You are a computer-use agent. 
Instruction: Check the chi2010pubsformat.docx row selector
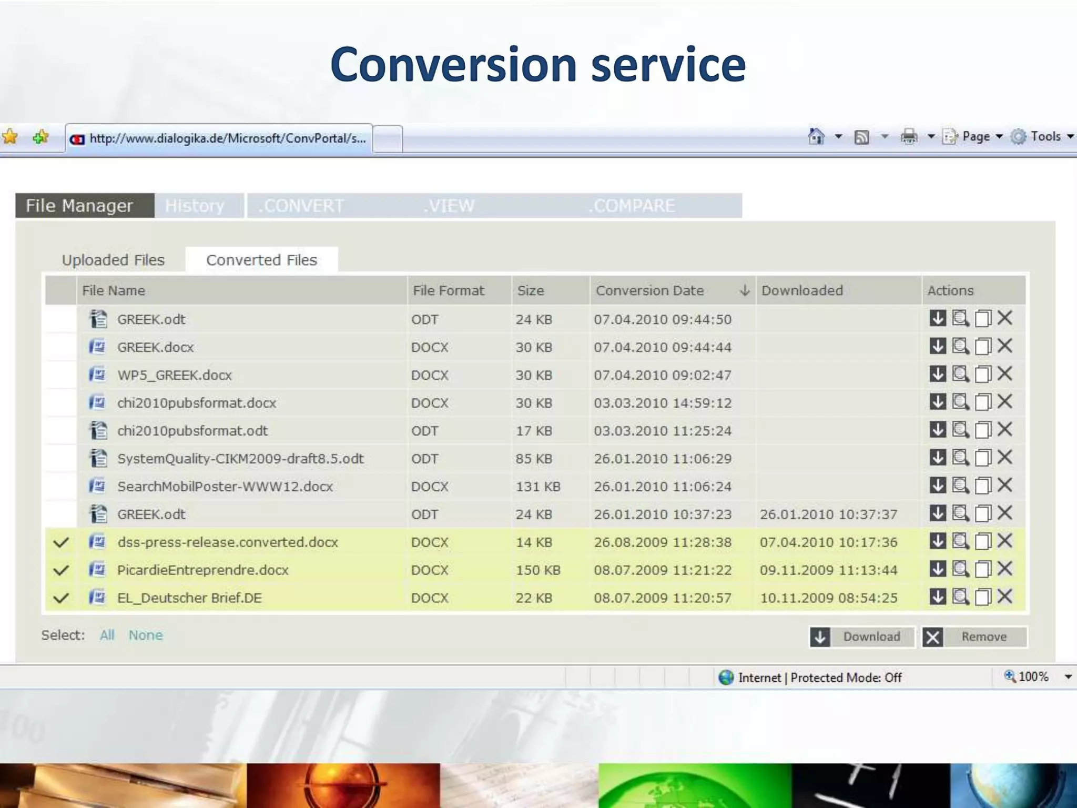(61, 402)
